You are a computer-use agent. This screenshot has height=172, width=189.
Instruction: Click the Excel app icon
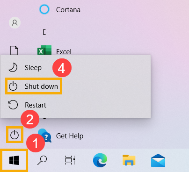tap(44, 50)
